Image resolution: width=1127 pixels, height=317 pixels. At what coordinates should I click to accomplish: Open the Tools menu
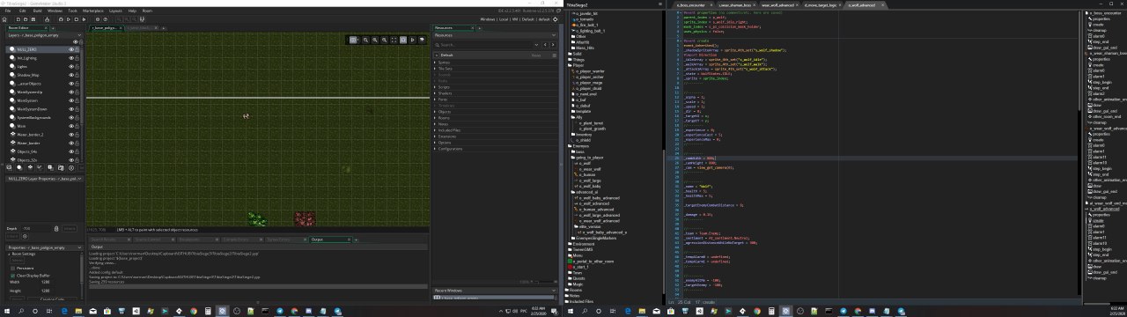tap(72, 11)
